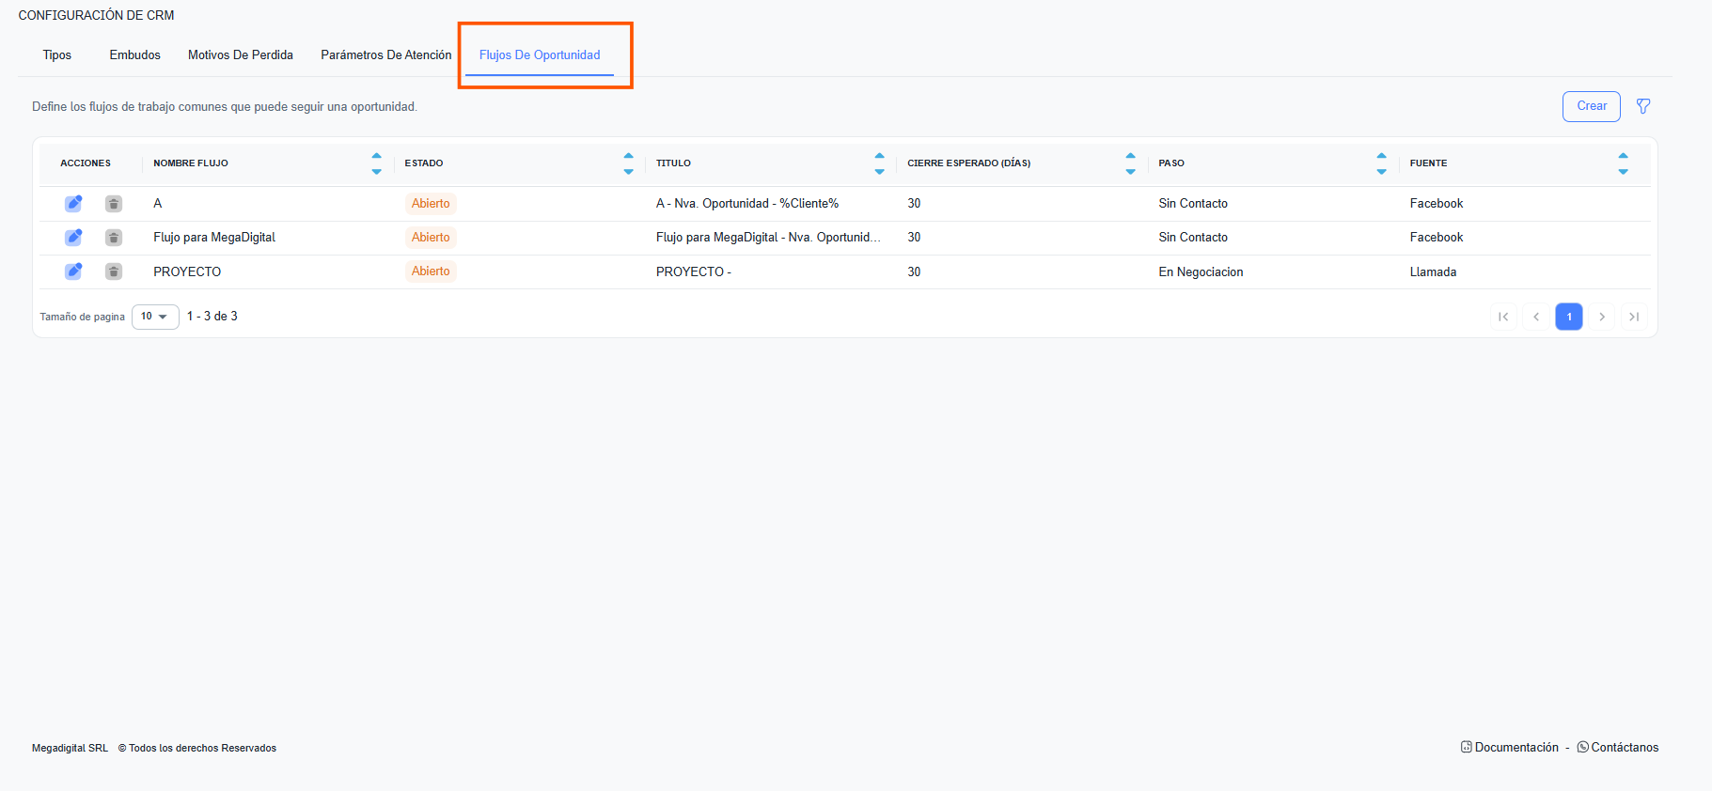
Task: Open the Documentación link
Action: click(x=1516, y=748)
